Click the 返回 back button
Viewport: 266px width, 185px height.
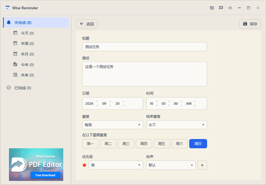click(x=87, y=24)
